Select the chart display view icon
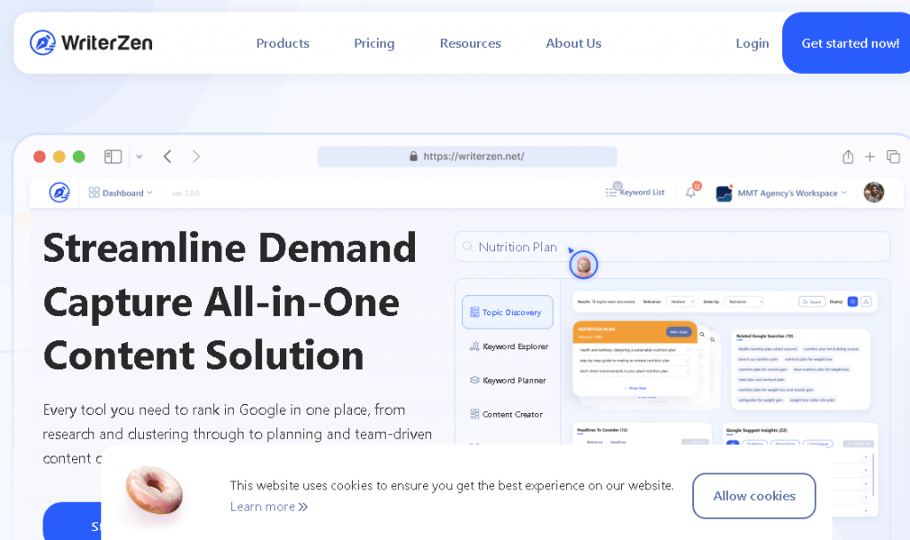 tap(866, 302)
